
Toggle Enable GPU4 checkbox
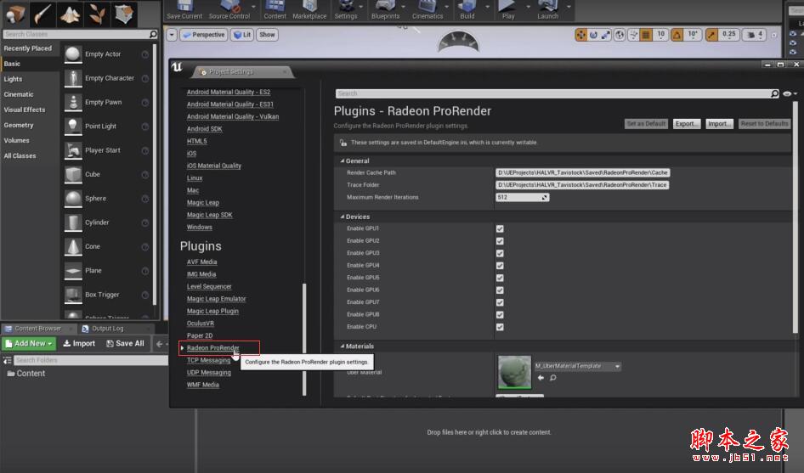pyautogui.click(x=500, y=266)
